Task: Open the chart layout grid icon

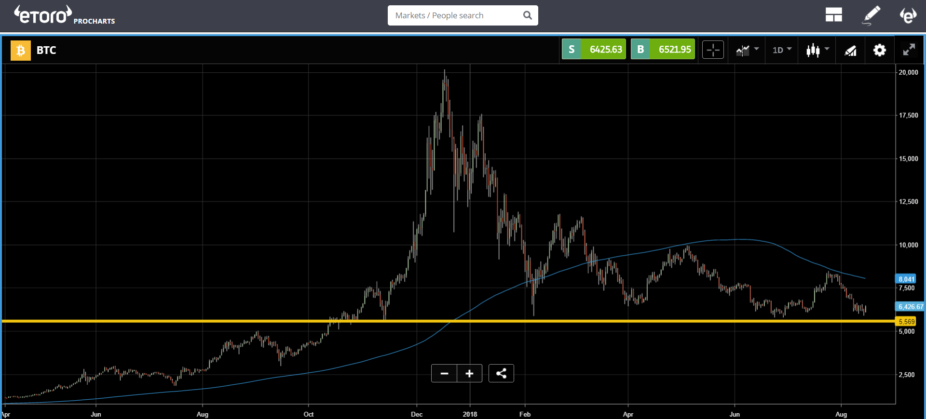Action: pyautogui.click(x=833, y=15)
